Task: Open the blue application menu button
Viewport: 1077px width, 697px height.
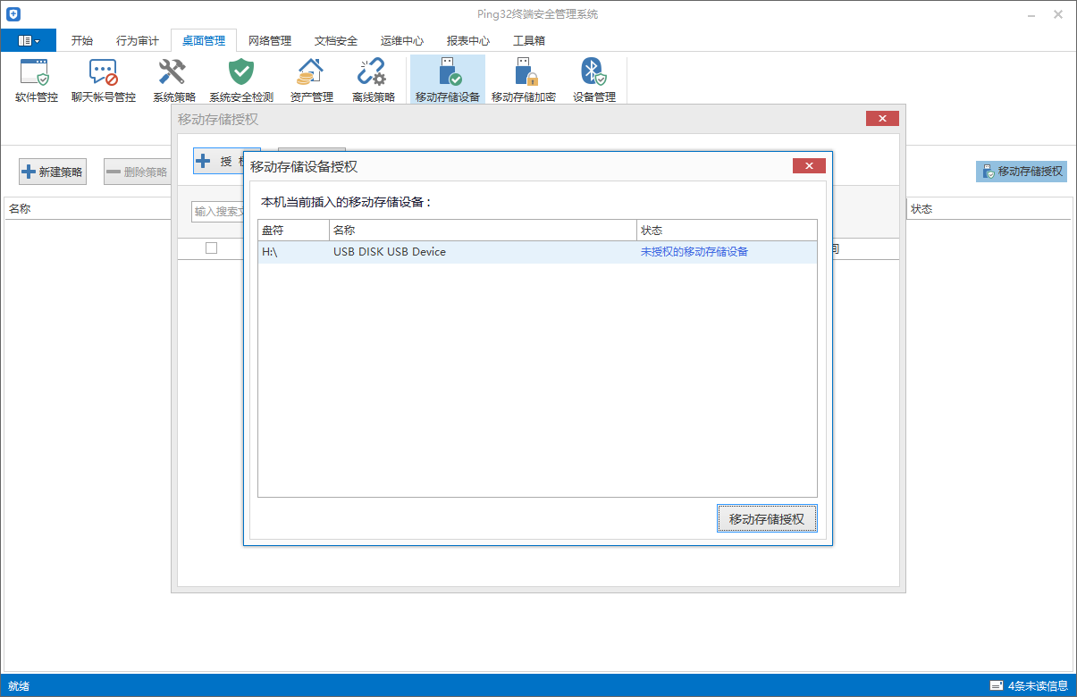Action: (29, 40)
